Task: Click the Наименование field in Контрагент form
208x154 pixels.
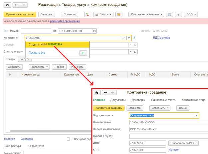Action: 169,122
